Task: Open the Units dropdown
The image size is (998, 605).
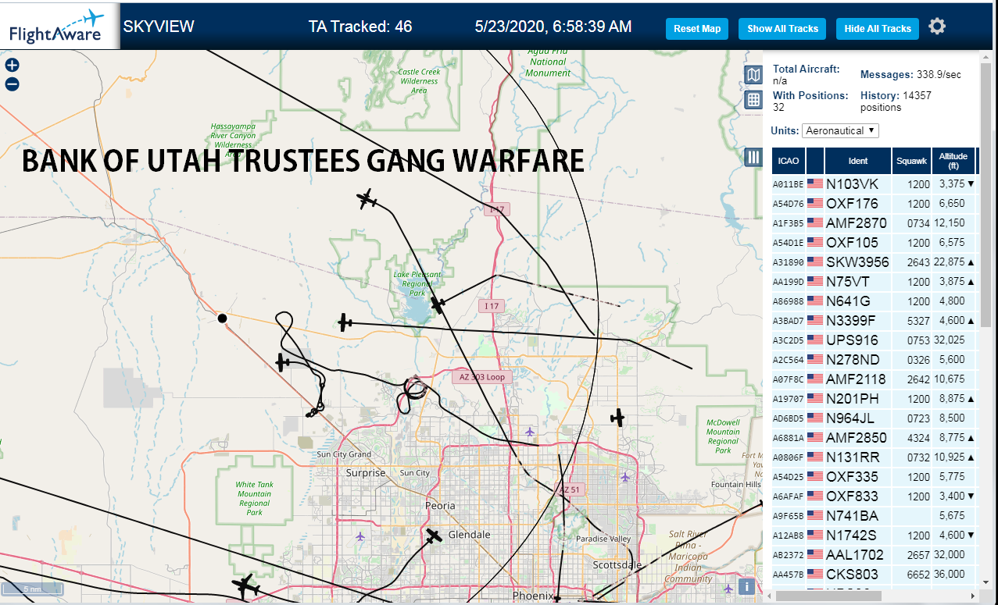Action: click(840, 130)
